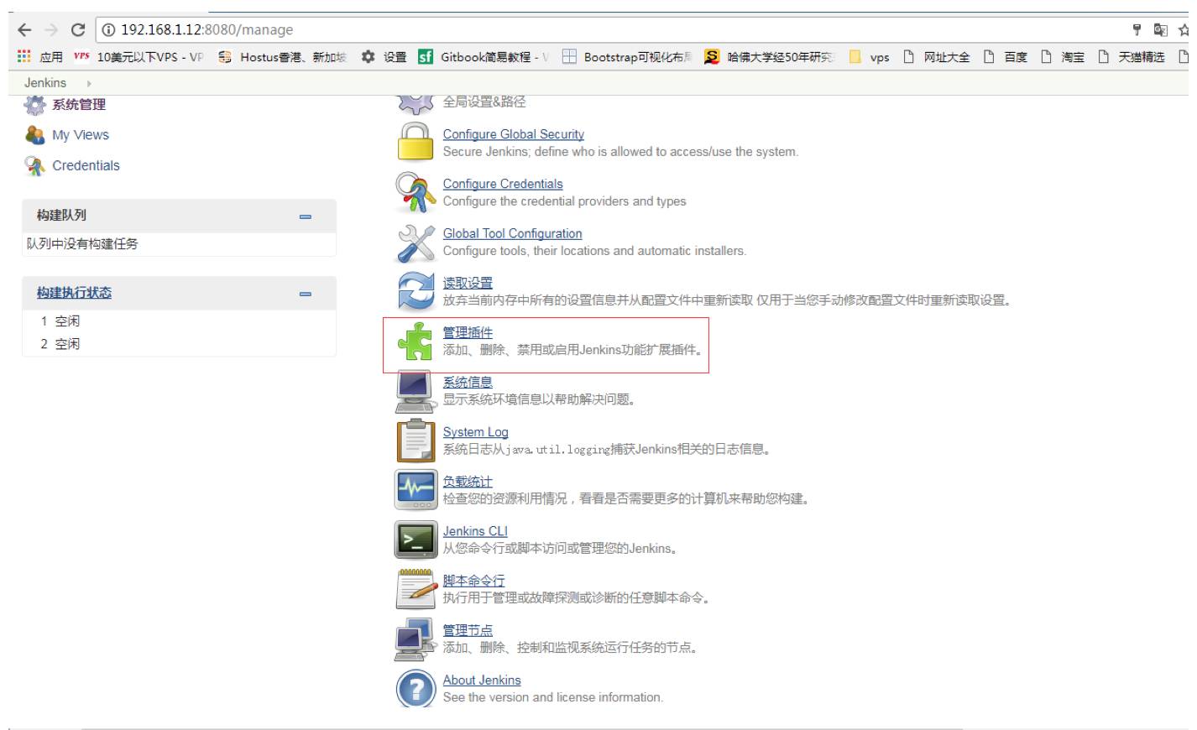
Task: Open Global Tool Configuration link
Action: (x=512, y=233)
